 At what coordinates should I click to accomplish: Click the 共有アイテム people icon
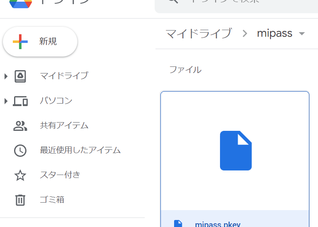[20, 126]
